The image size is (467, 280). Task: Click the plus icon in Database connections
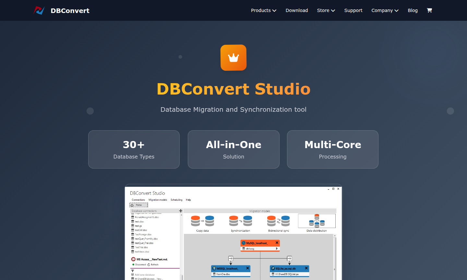[181, 211]
